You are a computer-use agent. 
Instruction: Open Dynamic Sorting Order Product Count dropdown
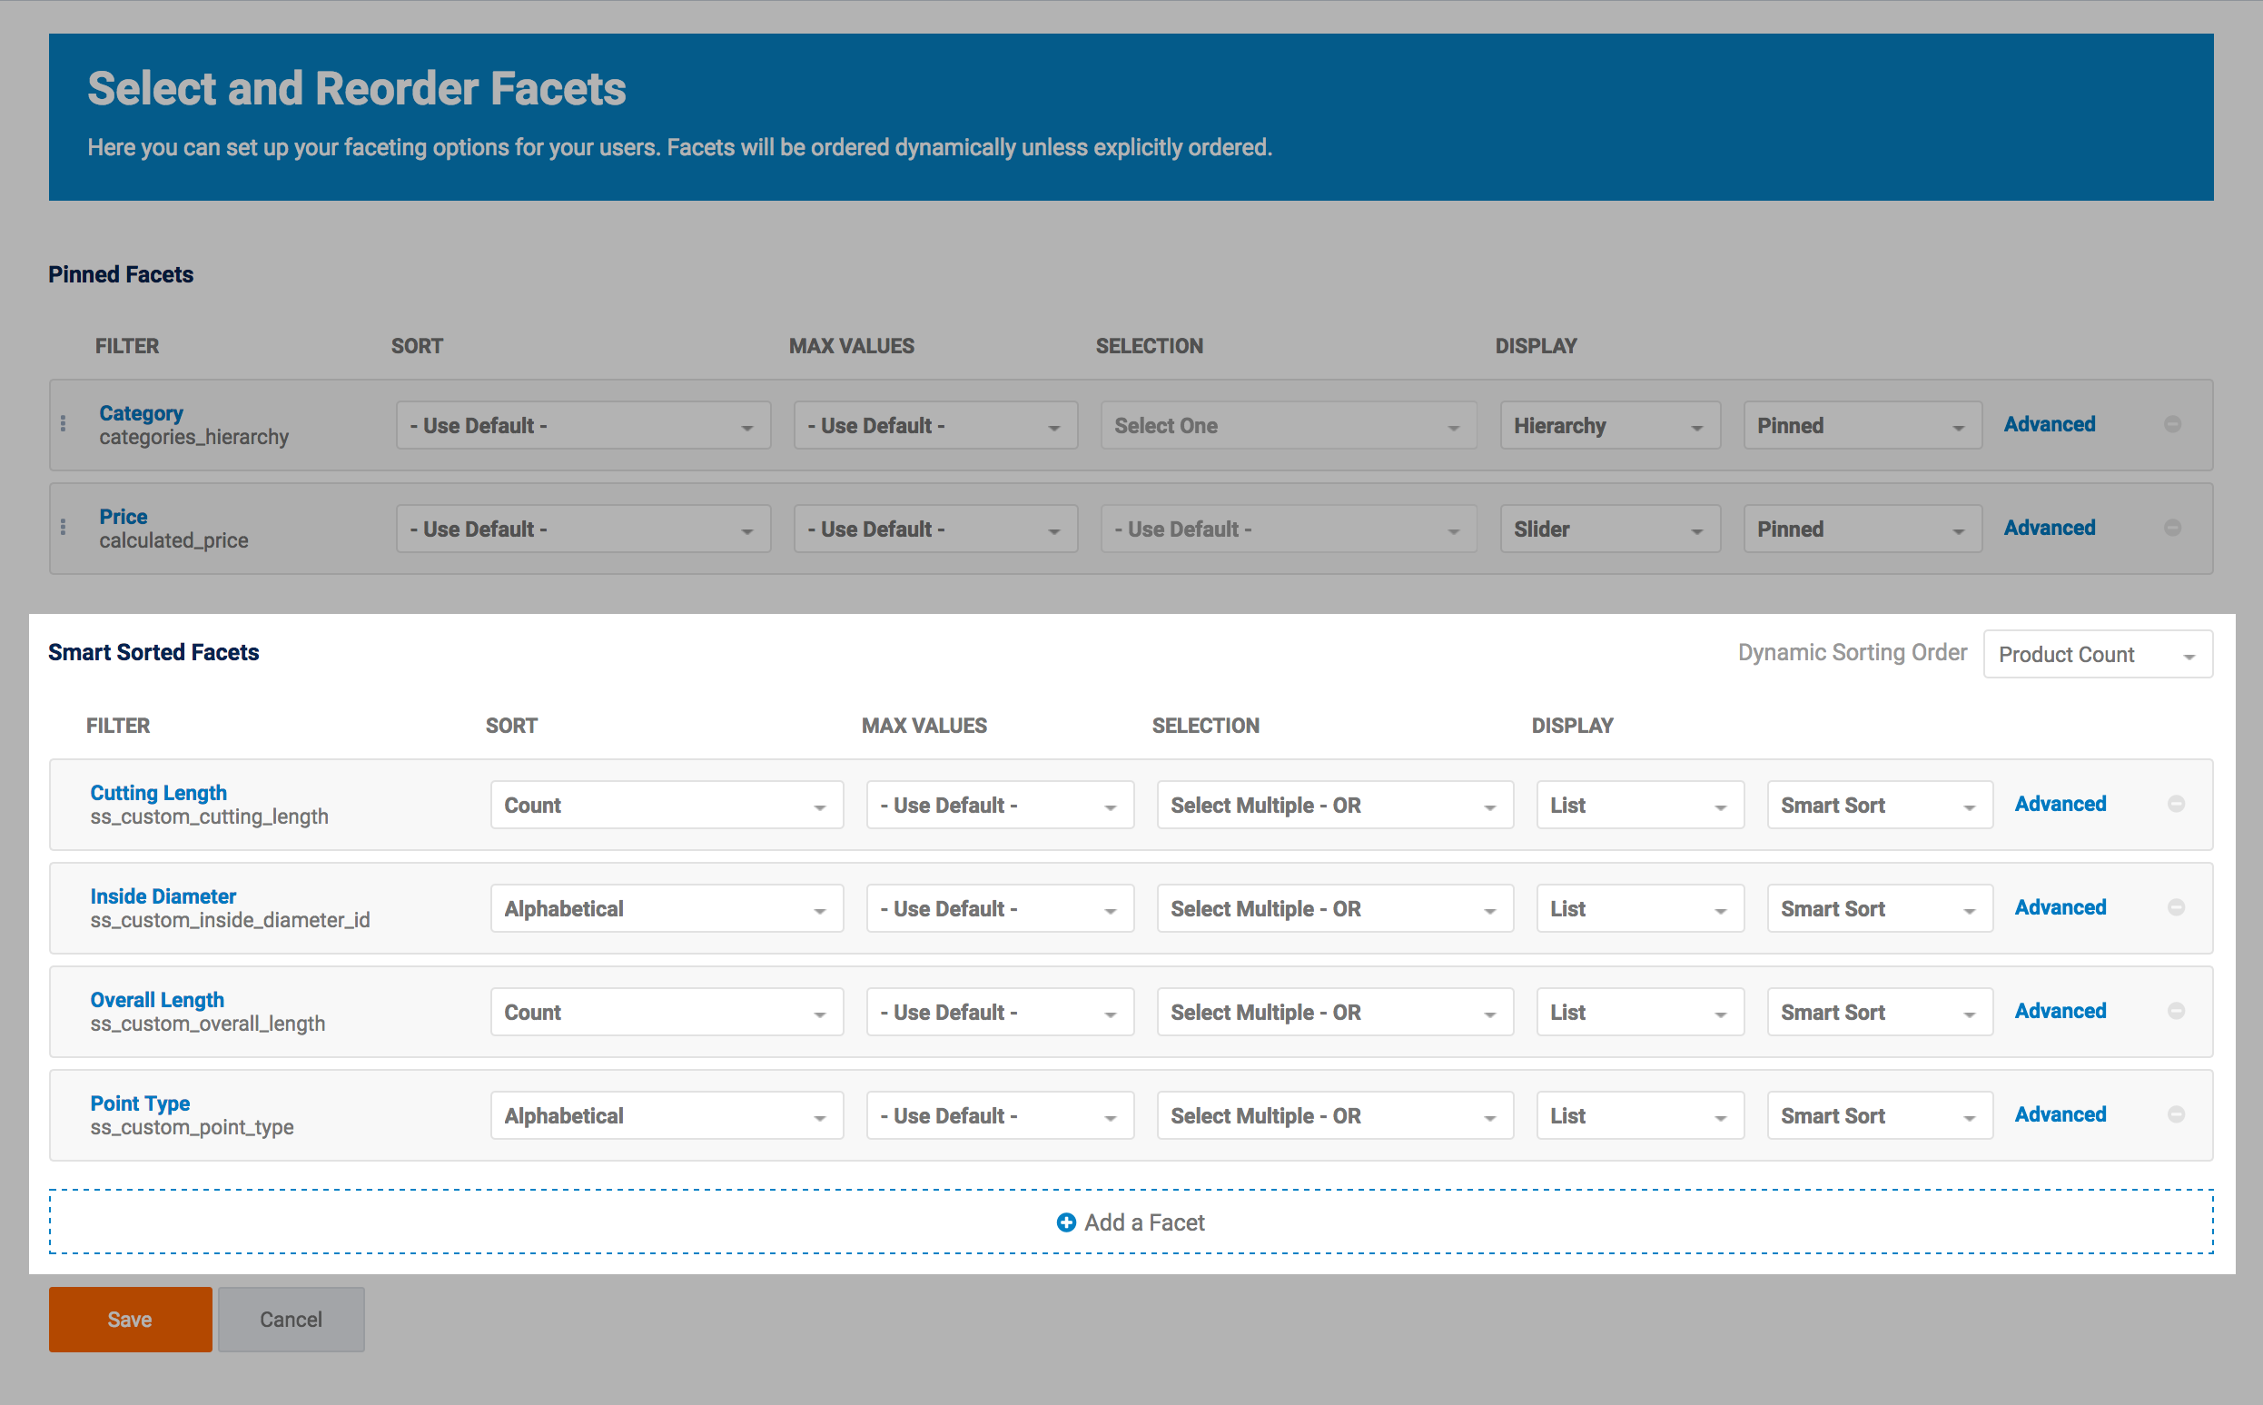click(x=2097, y=654)
